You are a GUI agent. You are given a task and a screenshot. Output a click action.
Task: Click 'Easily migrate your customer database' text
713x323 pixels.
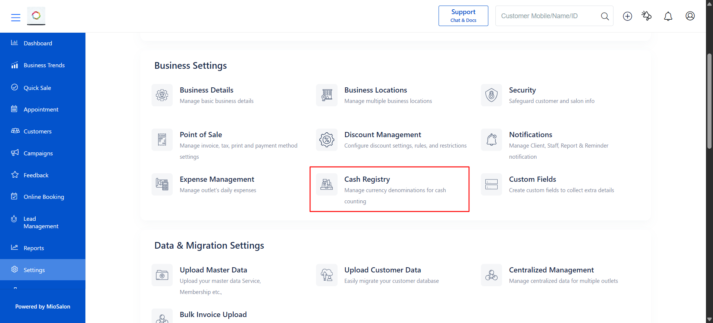391,281
